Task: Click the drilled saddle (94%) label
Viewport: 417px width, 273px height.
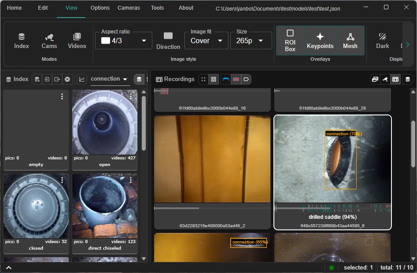Action: (332, 217)
